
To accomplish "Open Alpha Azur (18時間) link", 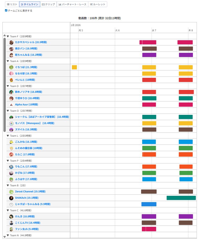I will click(x=27, y=105).
